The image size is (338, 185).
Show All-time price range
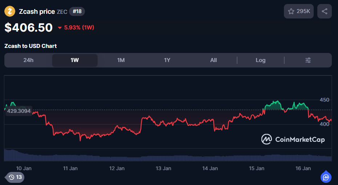[213, 60]
